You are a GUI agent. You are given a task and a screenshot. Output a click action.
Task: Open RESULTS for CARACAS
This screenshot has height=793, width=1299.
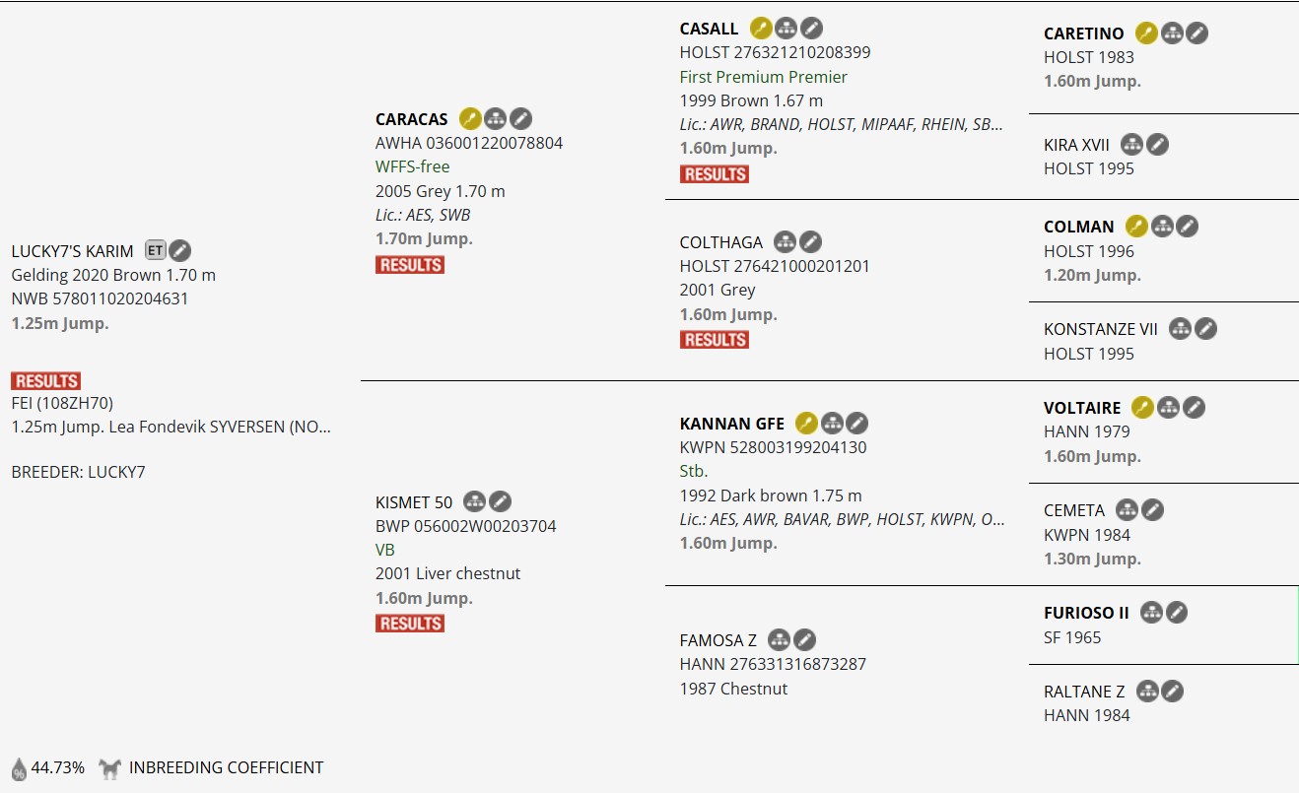(x=409, y=265)
